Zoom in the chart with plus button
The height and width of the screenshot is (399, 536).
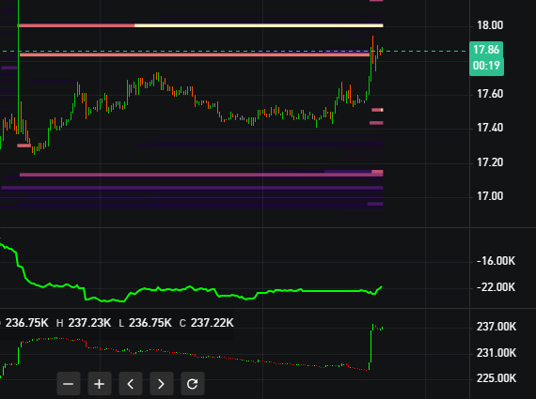[x=100, y=384]
